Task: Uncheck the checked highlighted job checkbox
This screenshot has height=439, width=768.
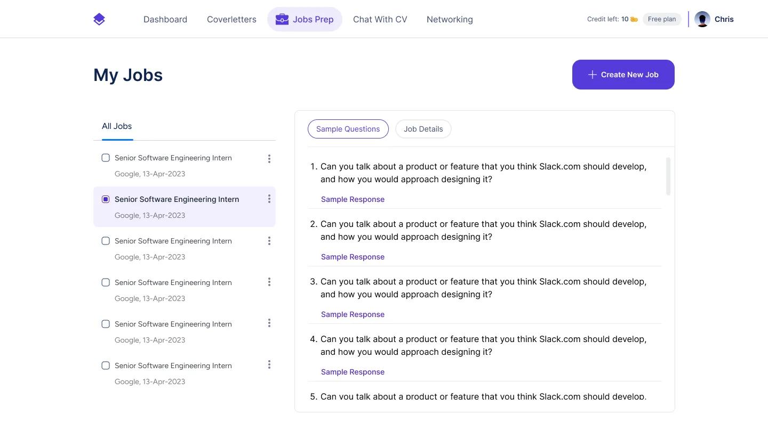Action: [106, 199]
